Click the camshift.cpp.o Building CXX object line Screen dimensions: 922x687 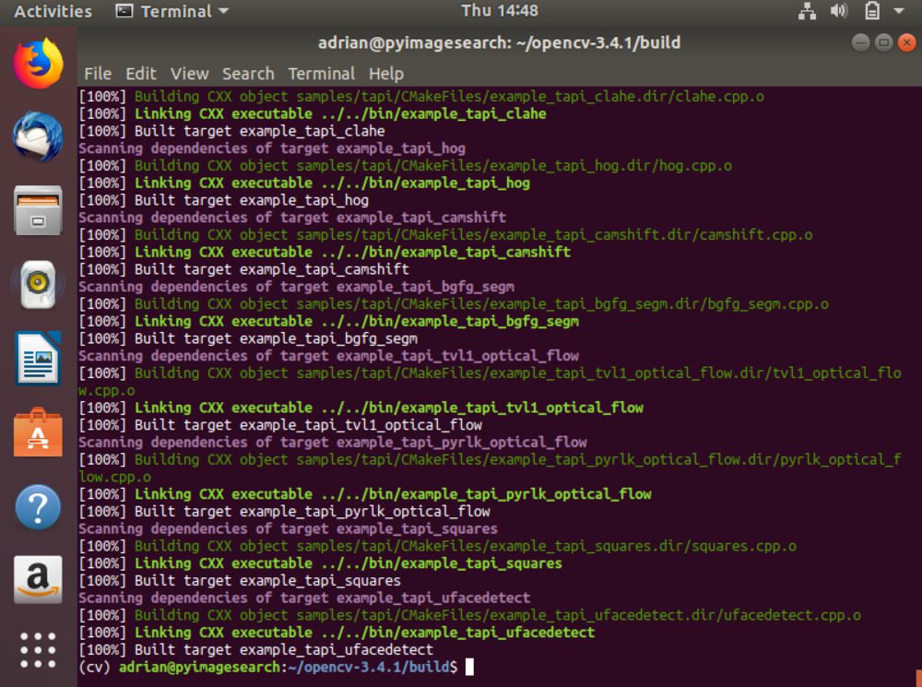(445, 234)
